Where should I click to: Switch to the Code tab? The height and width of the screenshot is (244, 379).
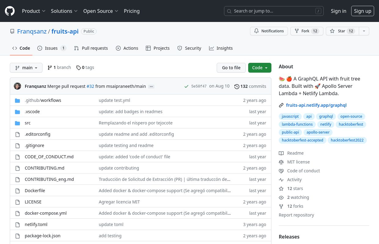tap(21, 48)
